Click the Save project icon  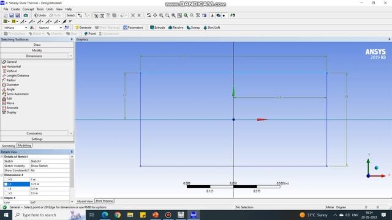pos(12,15)
